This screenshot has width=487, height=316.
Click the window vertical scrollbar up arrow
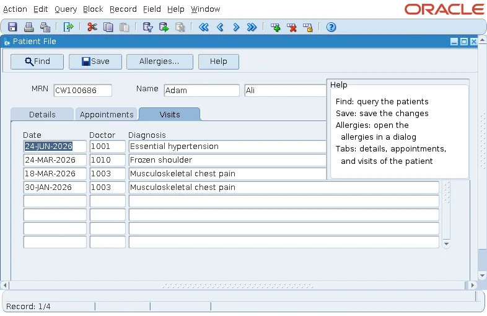482,40
